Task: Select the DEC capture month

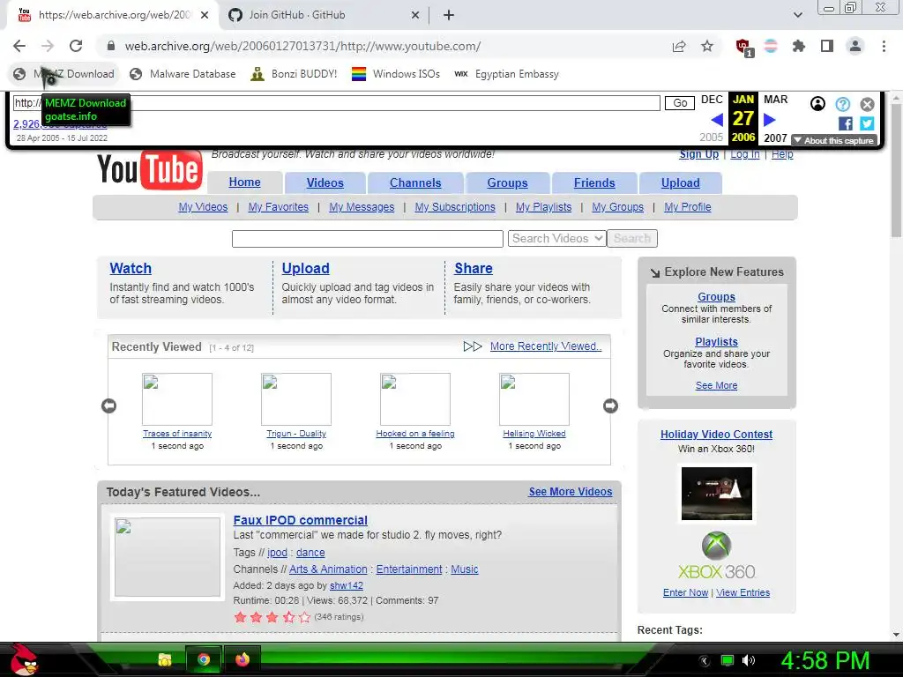Action: (x=712, y=100)
